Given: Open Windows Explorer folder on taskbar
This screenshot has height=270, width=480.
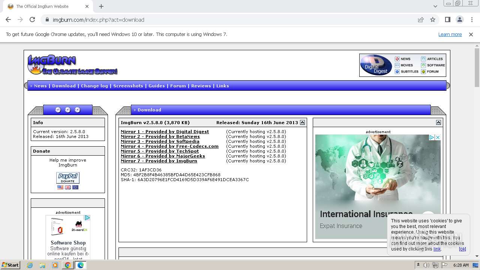Looking at the screenshot, I should 42,265.
